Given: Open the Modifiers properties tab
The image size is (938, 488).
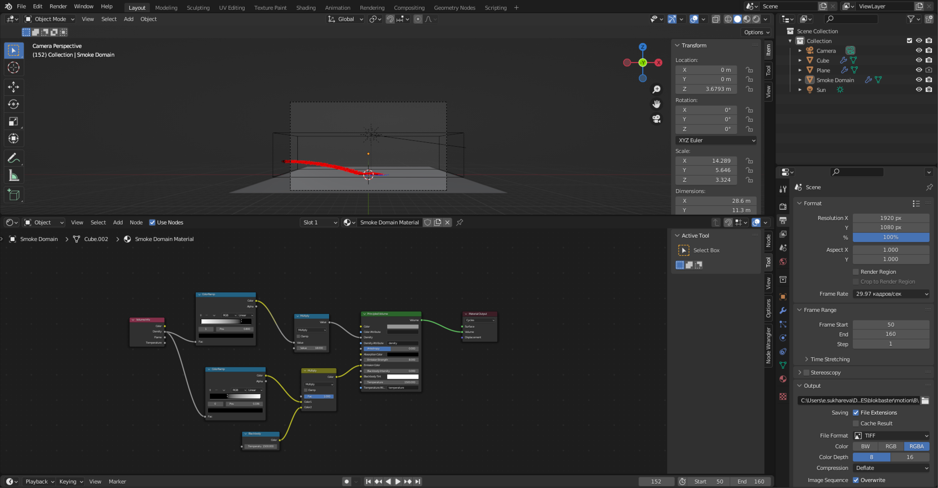Looking at the screenshot, I should point(783,311).
